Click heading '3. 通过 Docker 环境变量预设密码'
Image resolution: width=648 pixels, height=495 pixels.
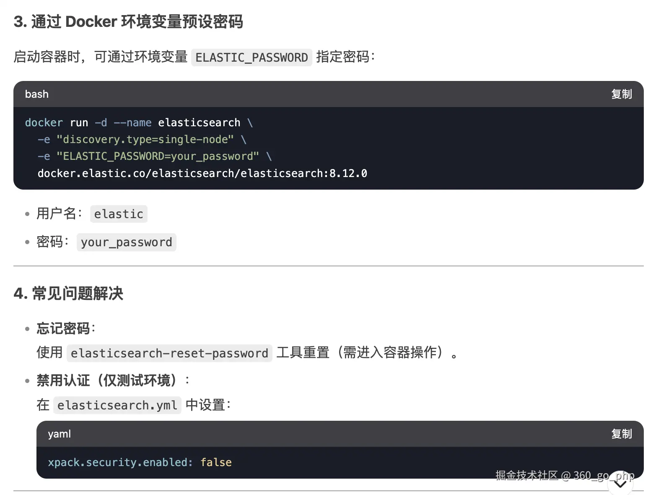(128, 22)
